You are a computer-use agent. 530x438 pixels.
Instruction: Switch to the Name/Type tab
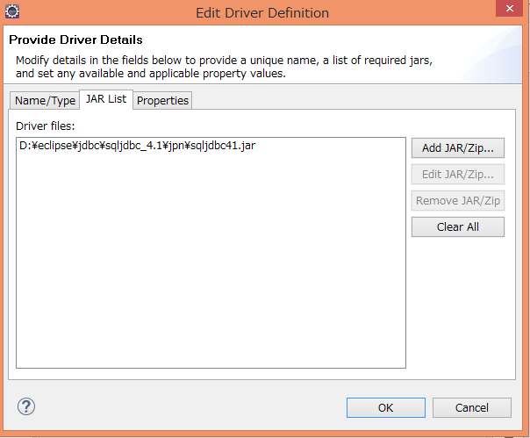[45, 100]
